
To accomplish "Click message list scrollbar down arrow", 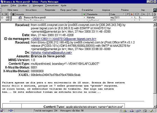I will pyautogui.click(x=155, y=19).
